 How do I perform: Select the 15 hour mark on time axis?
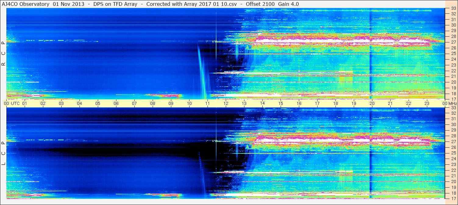[x=281, y=104]
